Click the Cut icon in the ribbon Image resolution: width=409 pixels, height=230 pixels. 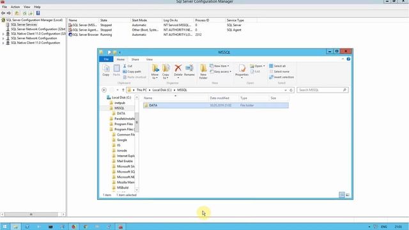(x=128, y=66)
